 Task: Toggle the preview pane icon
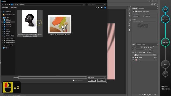point(102,8)
